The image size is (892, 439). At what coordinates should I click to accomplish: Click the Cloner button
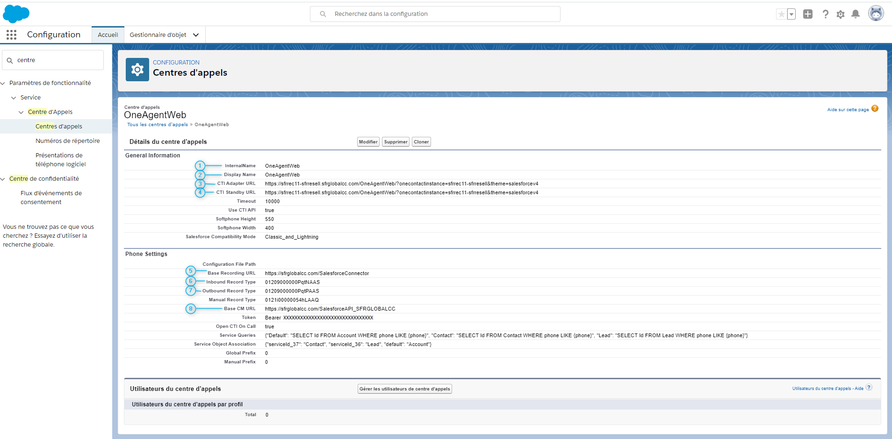421,142
